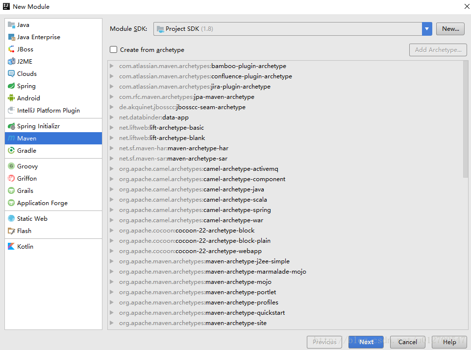Expand camel-archetype-spring disclosure triangle
This screenshot has width=471, height=350.
[112, 210]
